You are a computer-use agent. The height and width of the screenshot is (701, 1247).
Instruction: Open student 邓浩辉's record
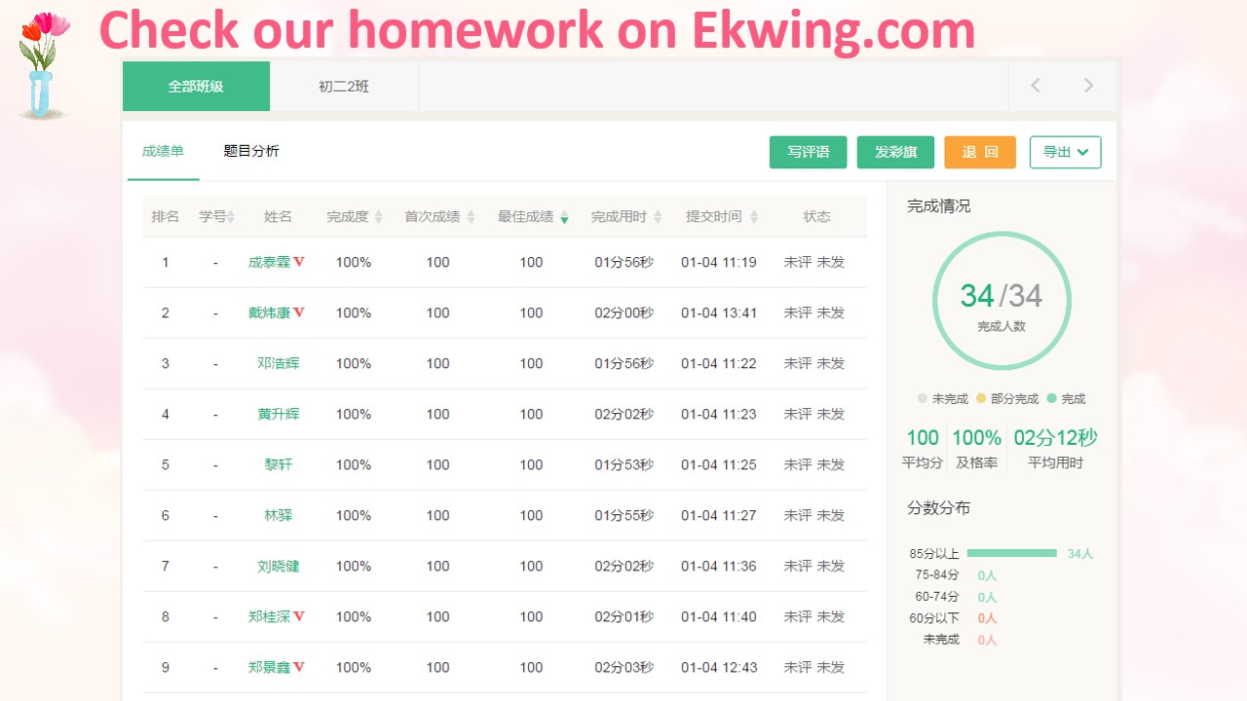[279, 363]
